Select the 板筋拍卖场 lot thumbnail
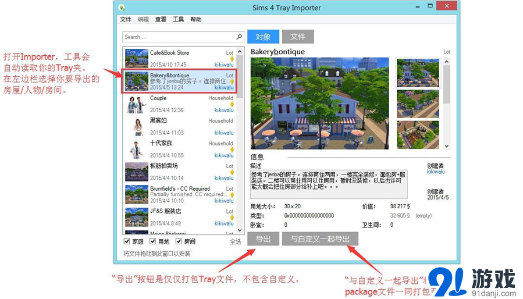 [137, 172]
